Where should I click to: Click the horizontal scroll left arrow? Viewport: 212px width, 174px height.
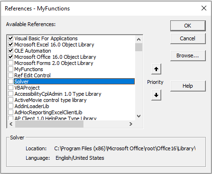click(11, 124)
